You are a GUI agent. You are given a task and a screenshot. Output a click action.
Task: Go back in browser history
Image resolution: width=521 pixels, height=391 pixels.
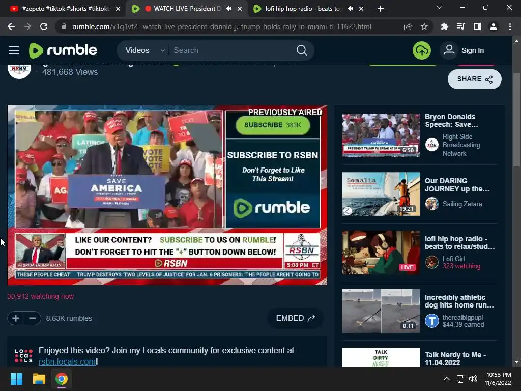[11, 26]
